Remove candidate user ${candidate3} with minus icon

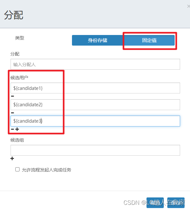[12, 129]
